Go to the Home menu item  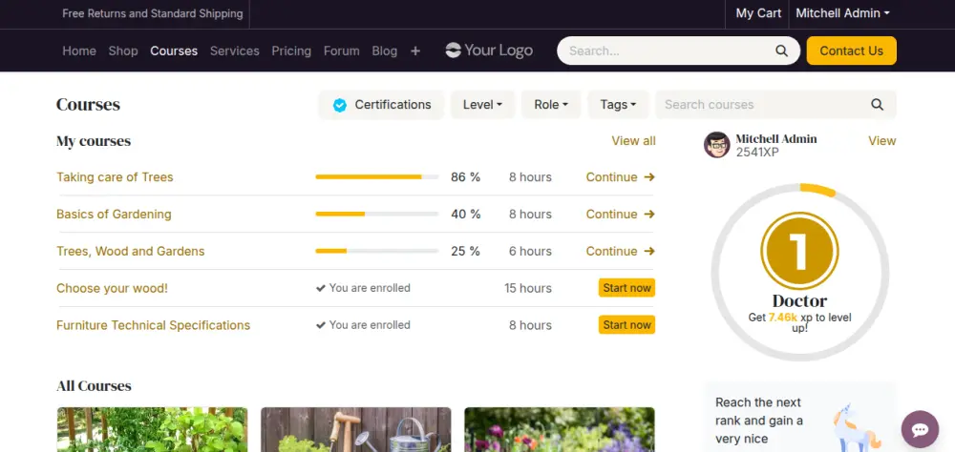tap(79, 51)
